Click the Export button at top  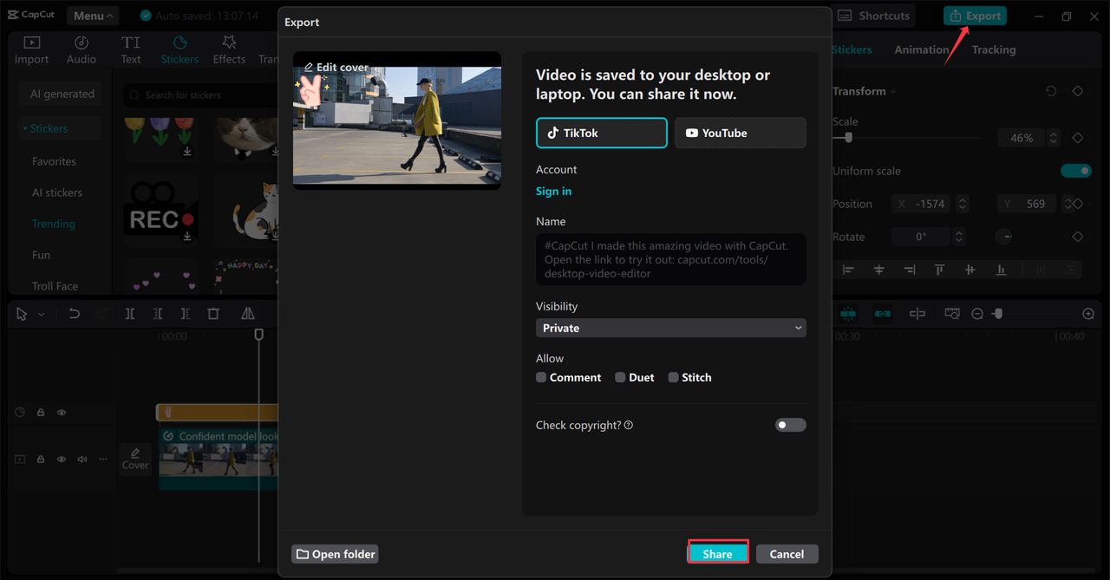(x=975, y=16)
